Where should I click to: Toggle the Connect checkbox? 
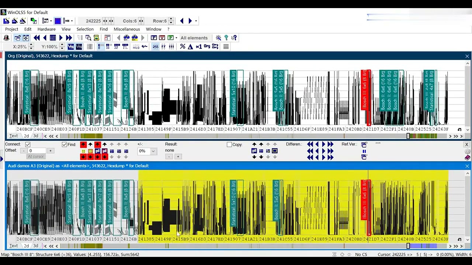(x=28, y=144)
